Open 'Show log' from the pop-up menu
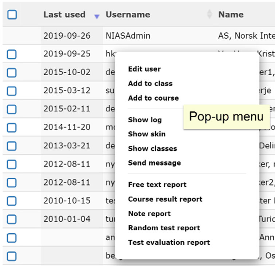Viewport: 275px width, 266px height. [145, 120]
